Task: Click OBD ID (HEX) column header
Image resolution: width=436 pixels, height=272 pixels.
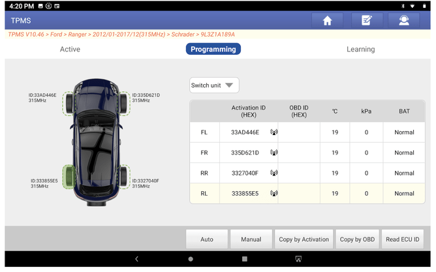Action: click(299, 111)
